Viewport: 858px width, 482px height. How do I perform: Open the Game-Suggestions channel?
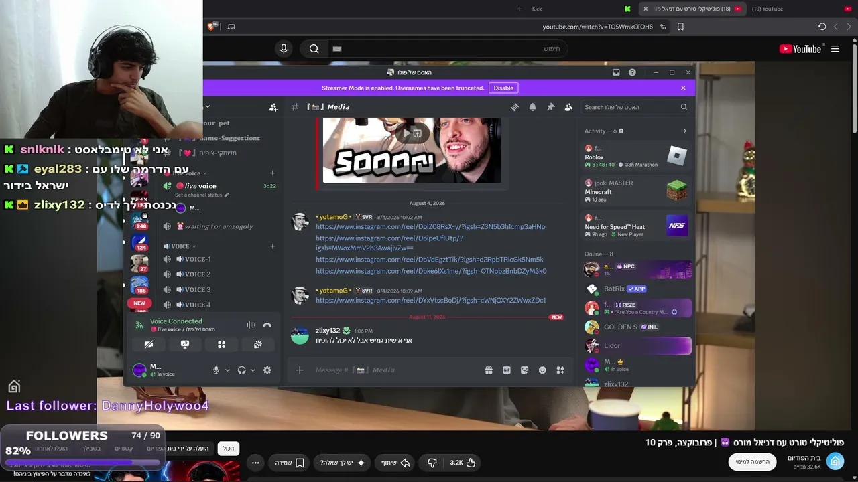(x=228, y=138)
